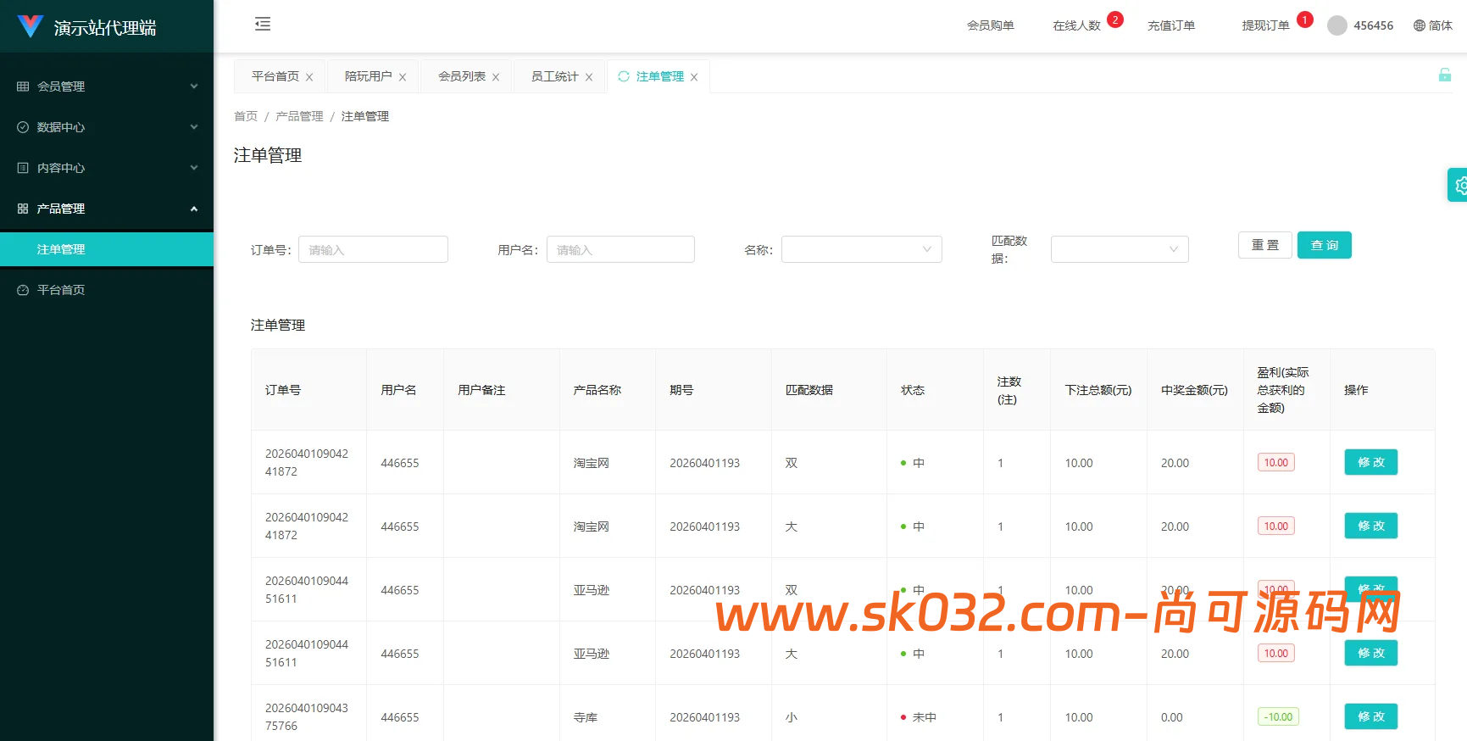Click the 数据中心 checkmark icon
This screenshot has width=1467, height=741.
point(23,127)
